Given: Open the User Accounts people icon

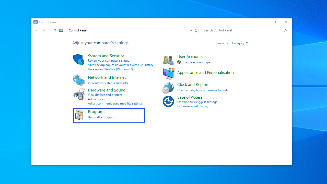Looking at the screenshot, I should click(168, 60).
